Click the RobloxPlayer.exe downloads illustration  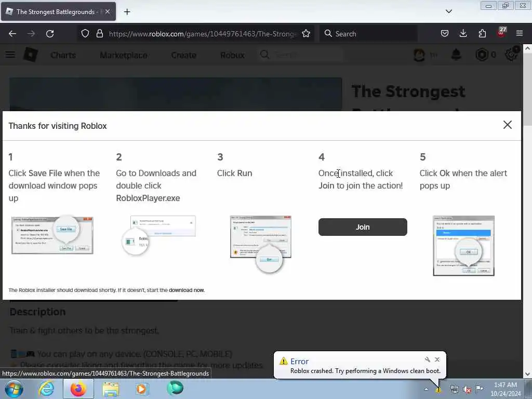pos(158,235)
